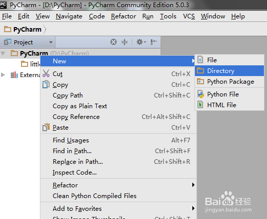This screenshot has height=219, width=267.
Task: Choose Refactor in the context menu
Action: coord(118,185)
